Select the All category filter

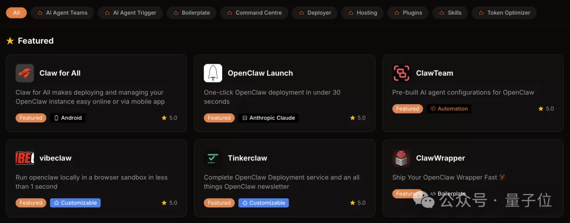pos(16,13)
